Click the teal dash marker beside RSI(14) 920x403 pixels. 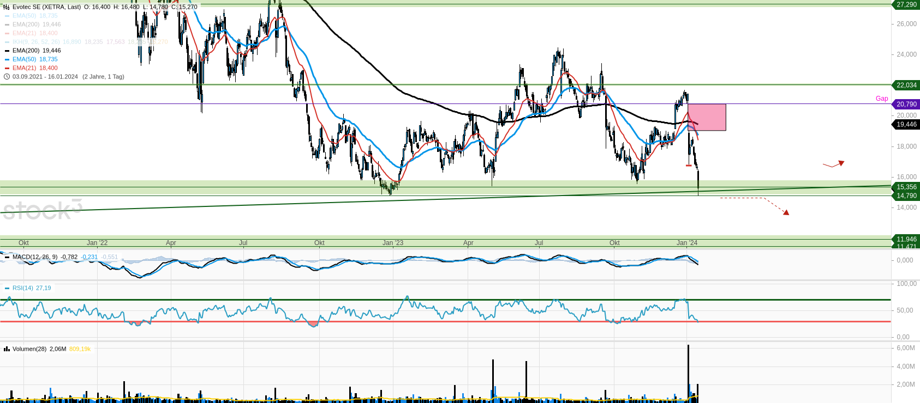tap(7, 288)
